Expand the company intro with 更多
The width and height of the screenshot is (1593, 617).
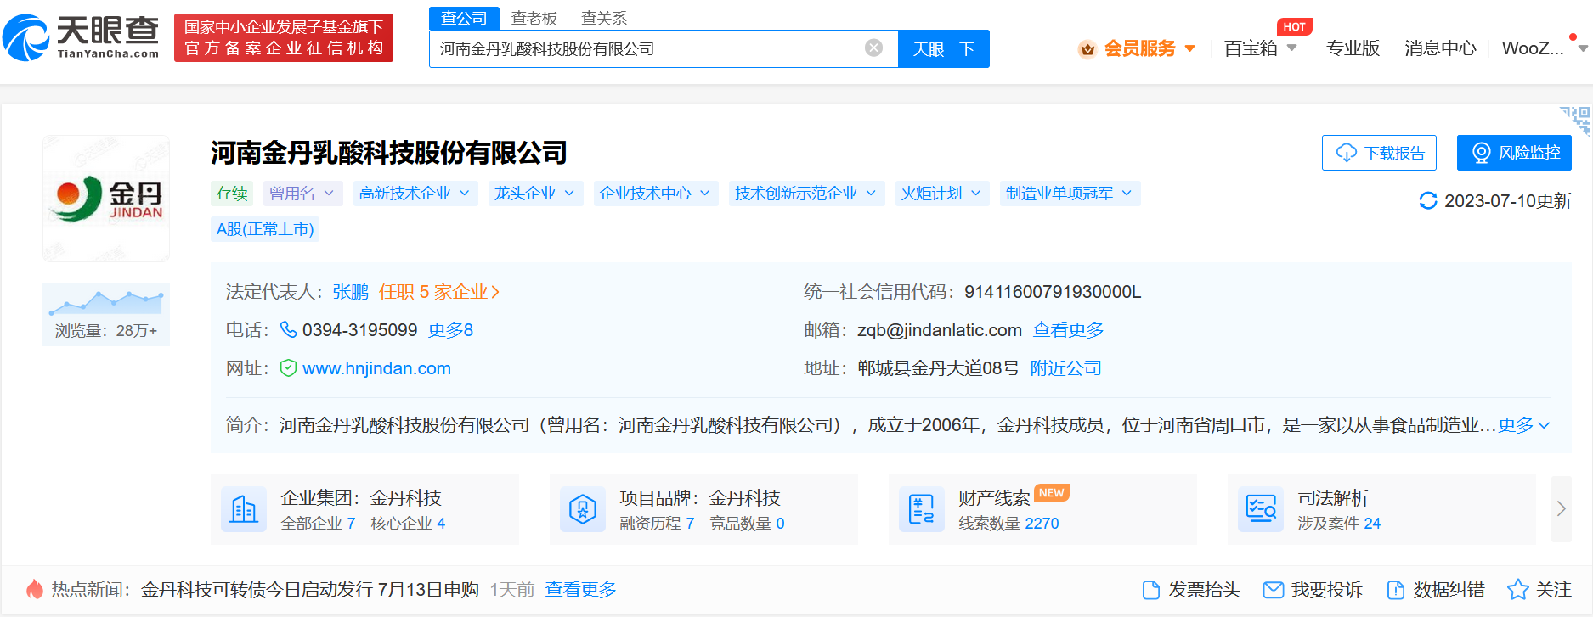(1523, 425)
